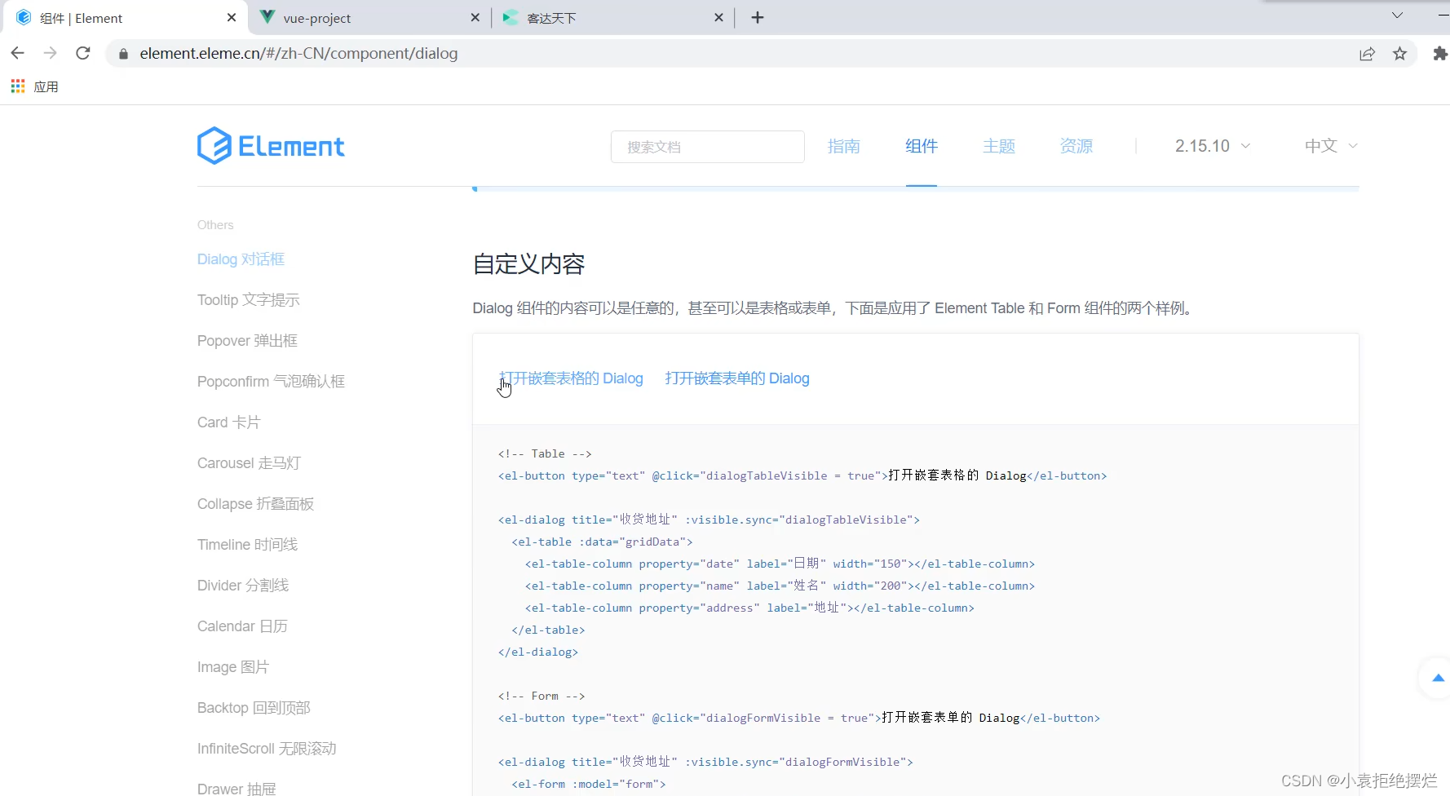1450x796 pixels.
Task: Open Carousel 走马灯 in sidebar
Action: 249,463
